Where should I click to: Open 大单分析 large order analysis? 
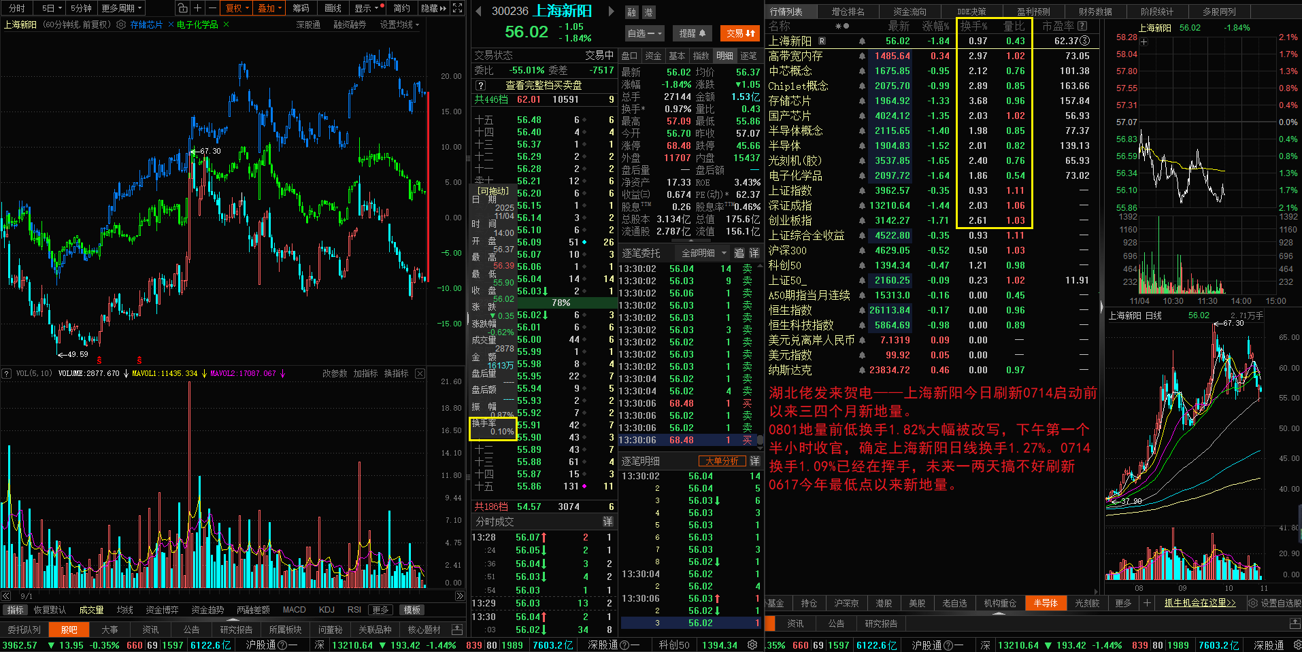tap(721, 461)
